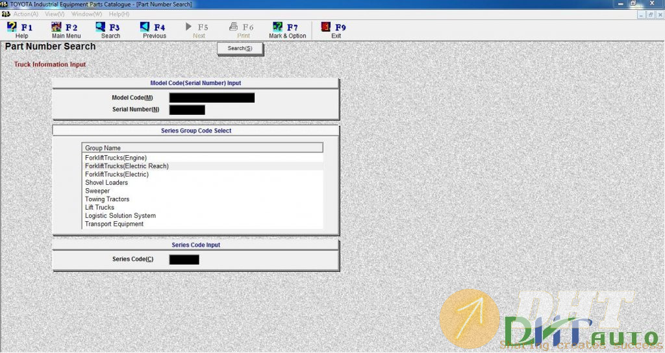
Task: Click the Group Name column header
Action: click(203, 147)
